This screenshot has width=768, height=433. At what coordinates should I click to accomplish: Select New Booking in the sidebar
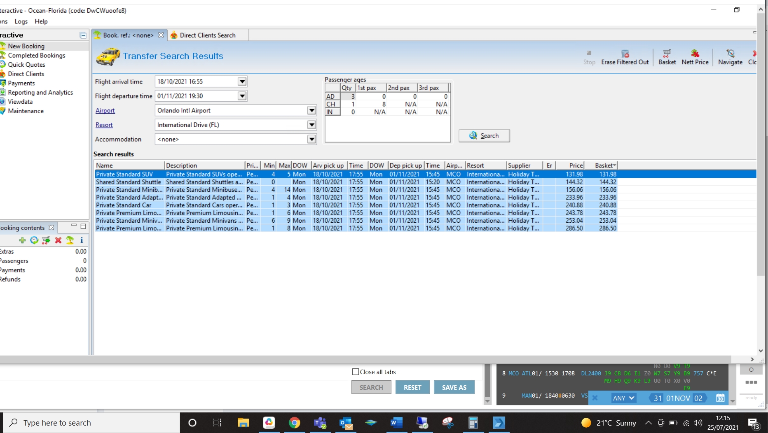click(26, 46)
